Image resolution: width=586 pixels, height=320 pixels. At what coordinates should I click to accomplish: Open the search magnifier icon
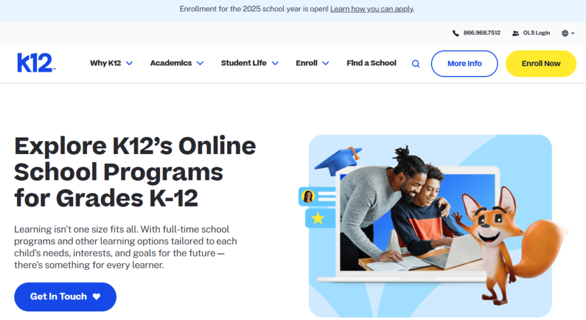tap(415, 64)
